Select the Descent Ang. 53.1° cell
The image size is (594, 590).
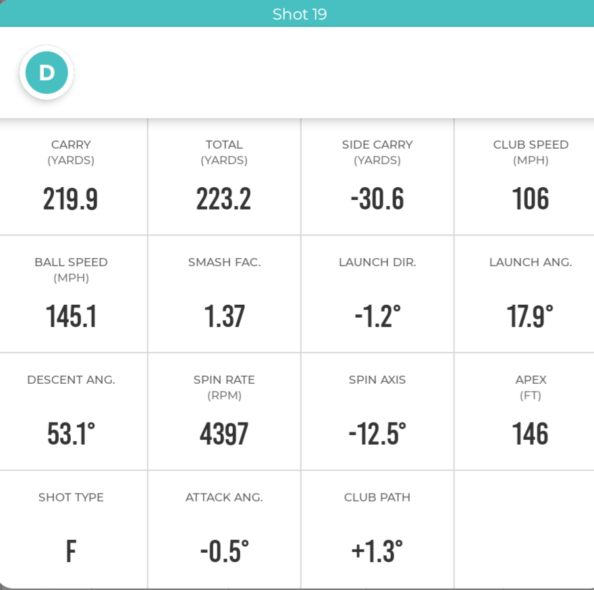73,412
